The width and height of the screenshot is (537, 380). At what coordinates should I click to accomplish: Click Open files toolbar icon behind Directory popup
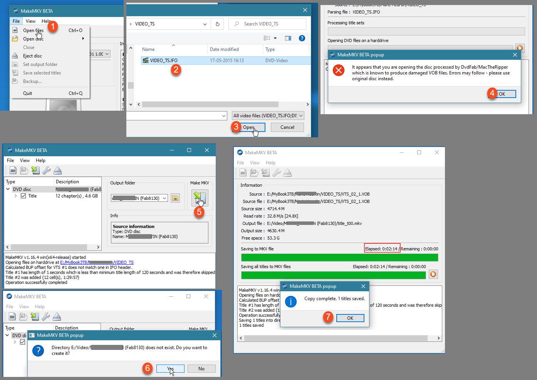12,316
